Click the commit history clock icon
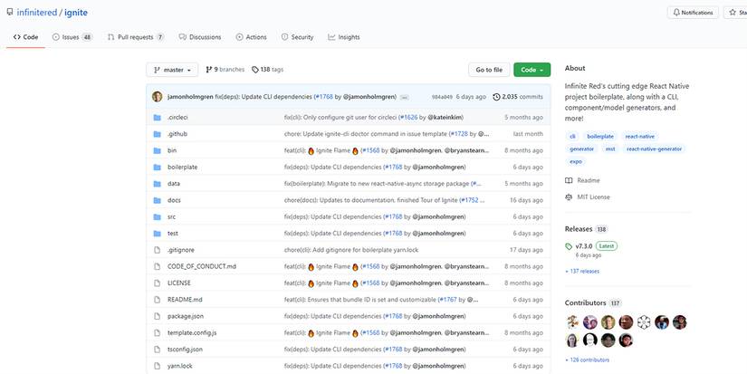 click(496, 97)
